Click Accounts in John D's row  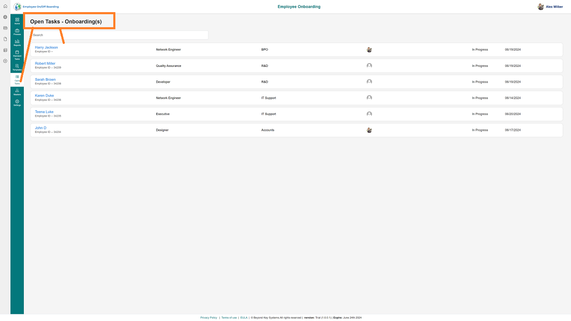268,130
